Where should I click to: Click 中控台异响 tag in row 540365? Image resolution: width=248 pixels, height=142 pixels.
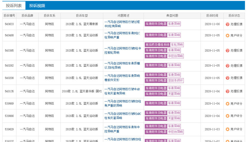pos(175,56)
